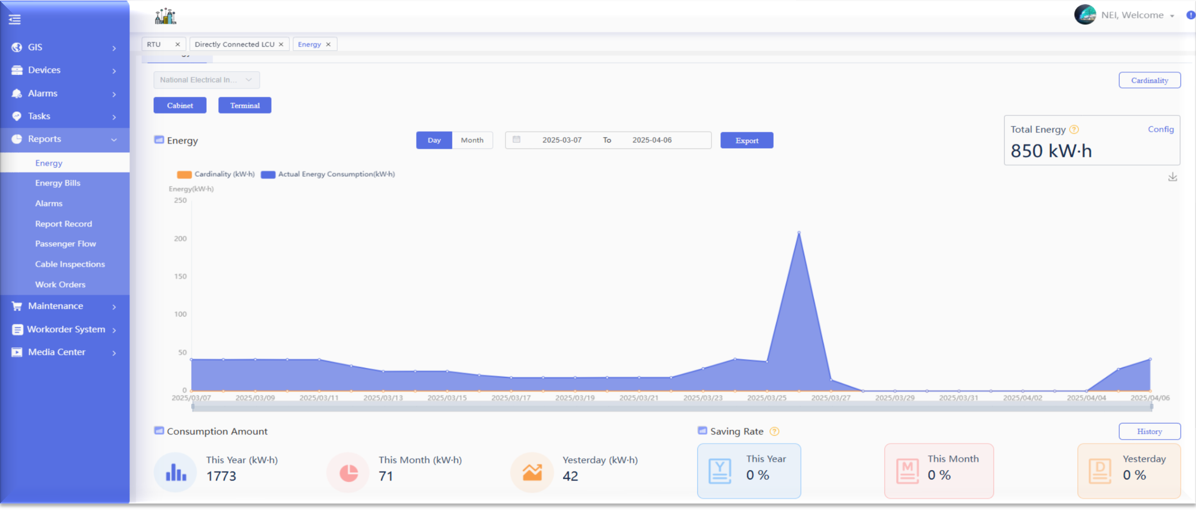Click the This Year saving rate Y icon
The image size is (1196, 510).
tap(720, 471)
